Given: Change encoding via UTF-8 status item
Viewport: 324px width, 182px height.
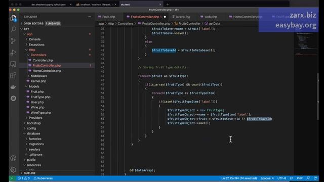Looking at the screenshot, I should pyautogui.click(x=281, y=178).
